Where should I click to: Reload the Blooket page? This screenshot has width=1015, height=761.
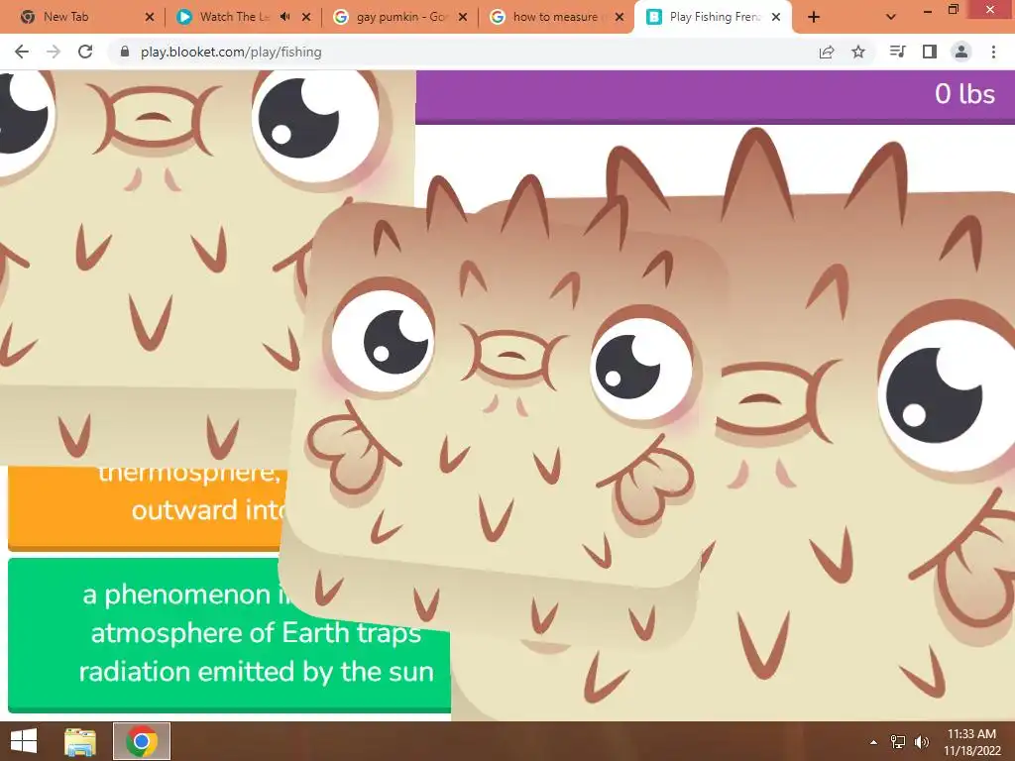click(85, 52)
